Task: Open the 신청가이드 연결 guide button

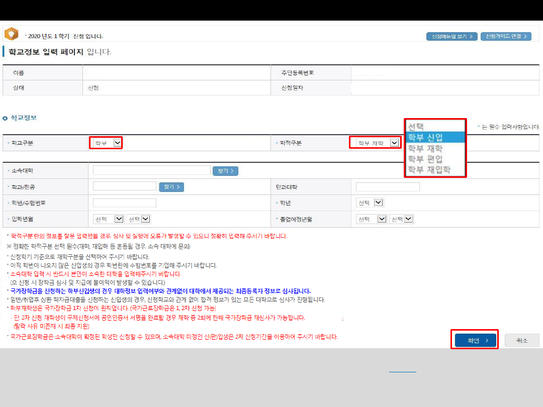Action: coord(506,37)
